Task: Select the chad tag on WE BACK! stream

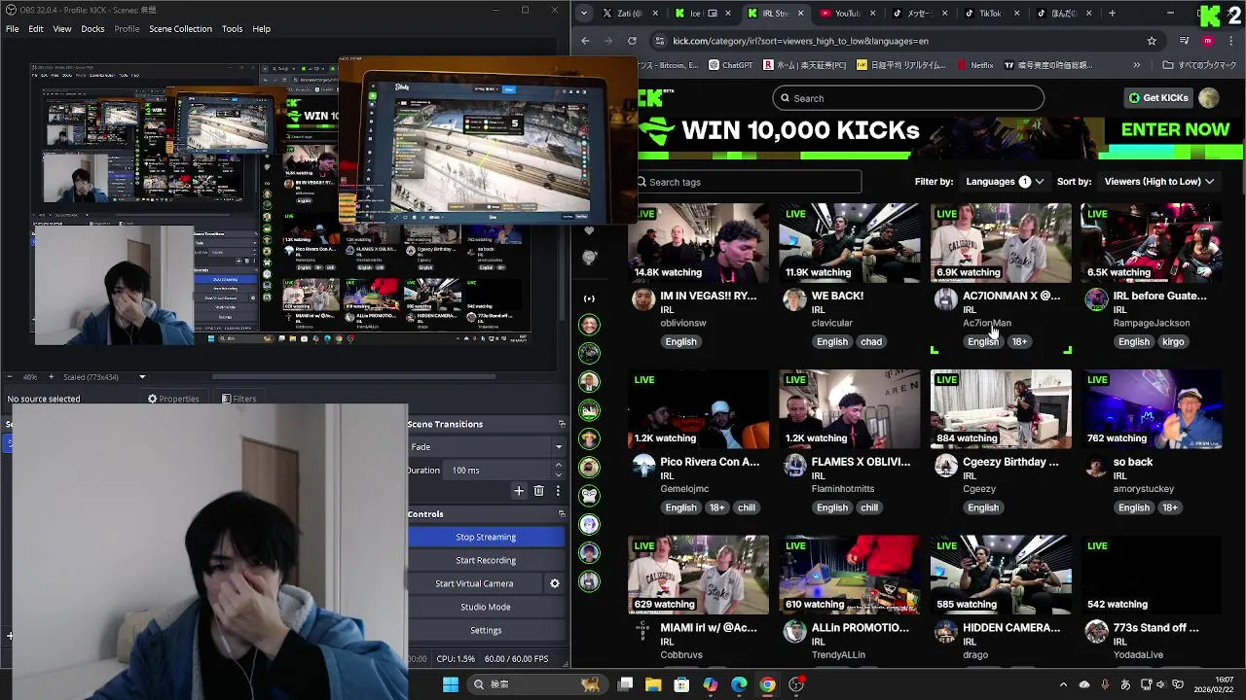Action: click(871, 342)
